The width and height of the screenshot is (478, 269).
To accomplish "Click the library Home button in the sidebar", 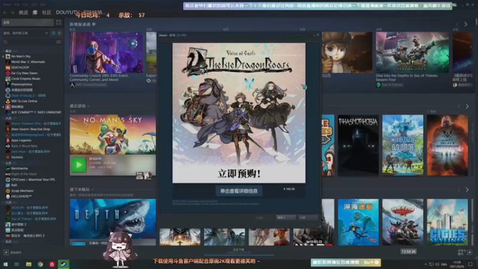I will [x=27, y=22].
